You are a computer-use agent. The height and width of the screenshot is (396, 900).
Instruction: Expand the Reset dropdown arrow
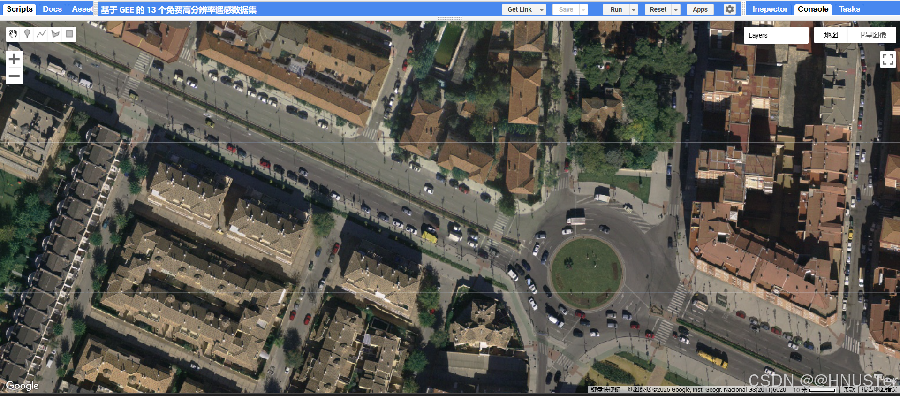pyautogui.click(x=676, y=9)
